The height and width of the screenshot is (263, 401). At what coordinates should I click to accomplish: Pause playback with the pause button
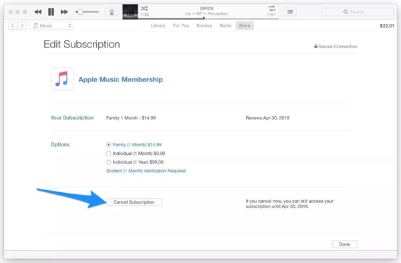[x=51, y=12]
